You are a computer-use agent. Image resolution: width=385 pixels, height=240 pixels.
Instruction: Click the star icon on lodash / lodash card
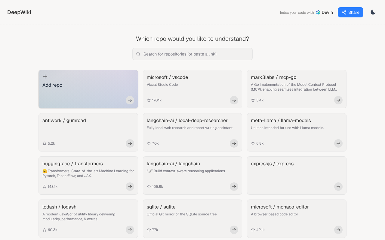[44, 230]
